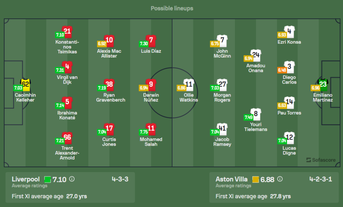343x207 pixels.
Task: Click the info icon beside Aston Villa's 6.88 rating
Action: click(280, 179)
